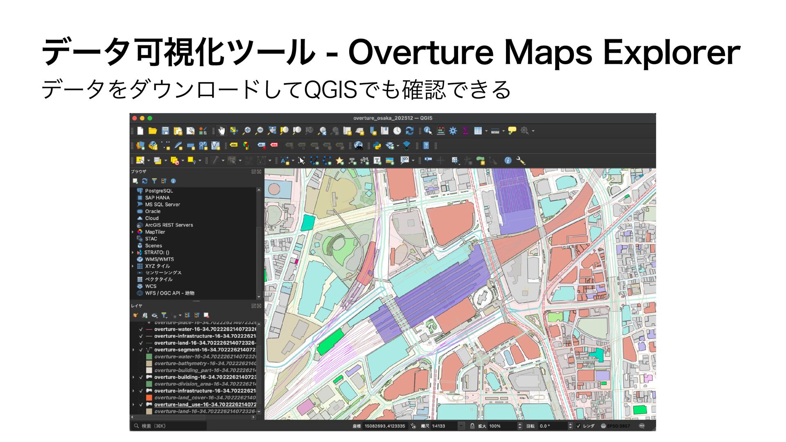786x442 pixels.
Task: Click the Open Project folder icon
Action: tap(153, 131)
